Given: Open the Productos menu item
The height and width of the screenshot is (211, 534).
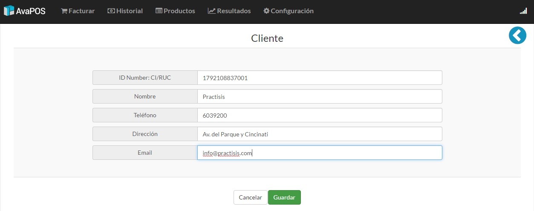Looking at the screenshot, I should click(175, 11).
